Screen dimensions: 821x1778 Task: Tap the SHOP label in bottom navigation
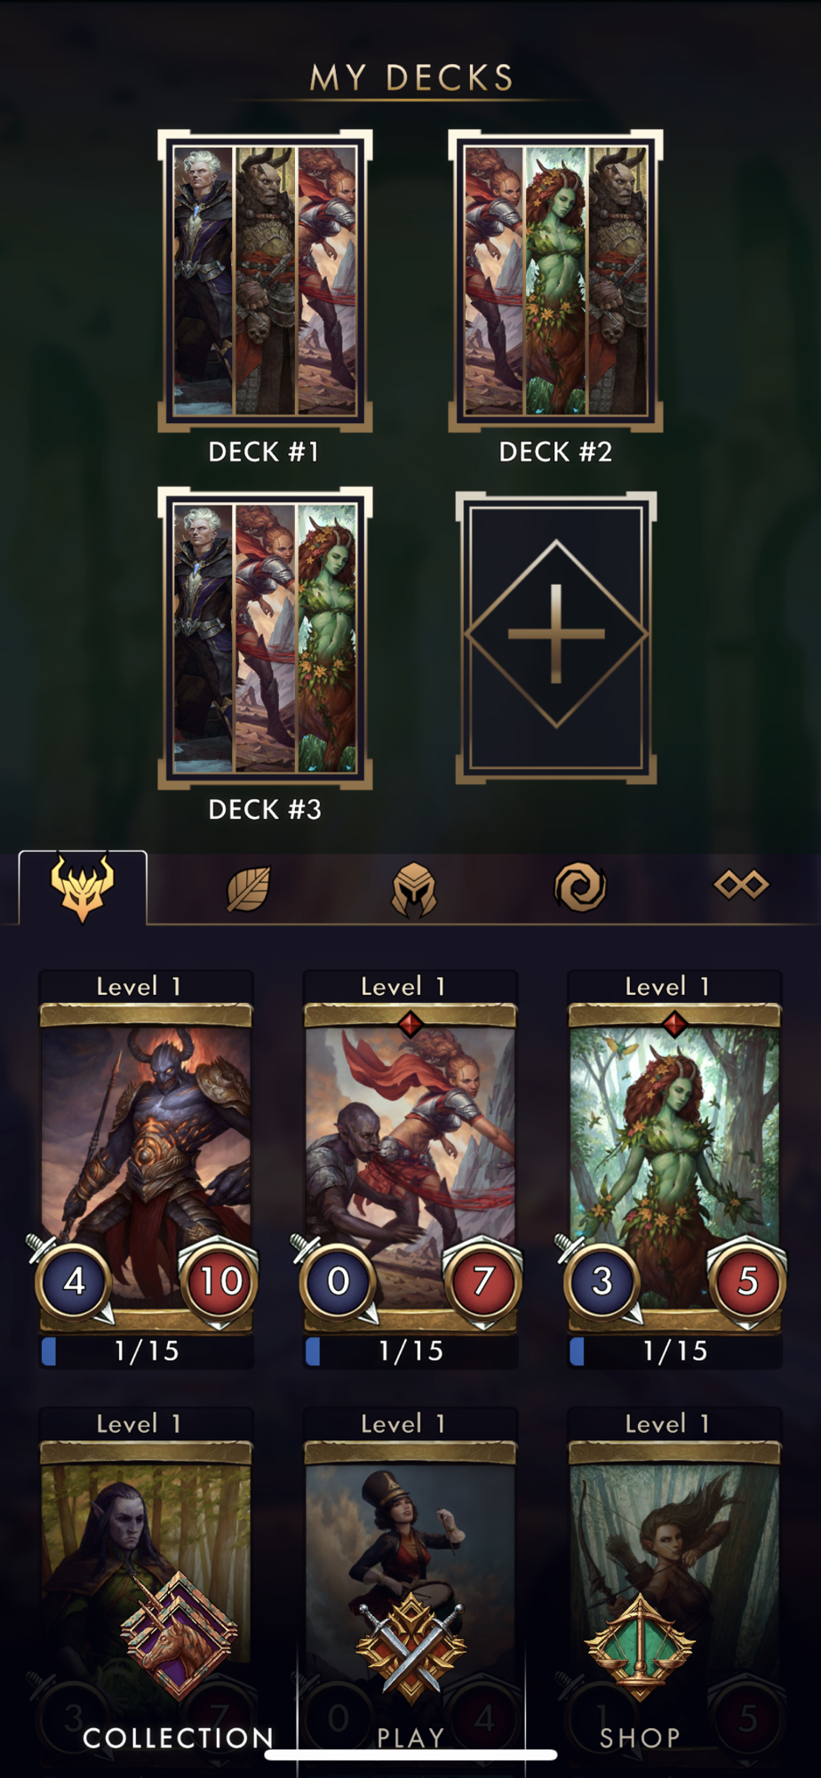[x=640, y=1738]
